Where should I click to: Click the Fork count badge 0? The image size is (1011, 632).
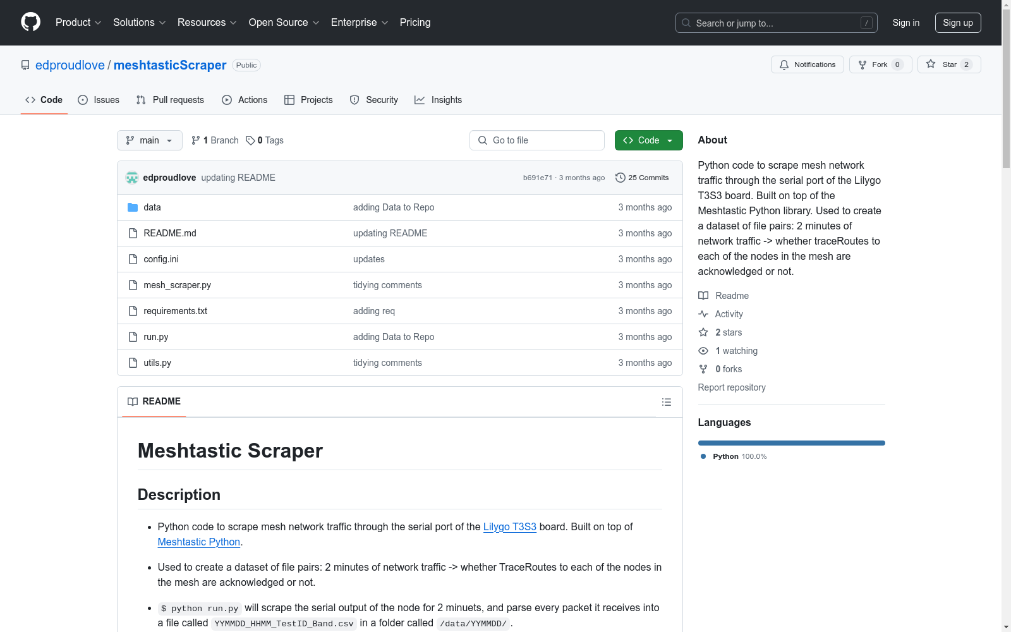click(897, 64)
